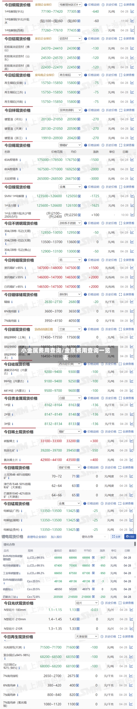The height and width of the screenshot is (709, 137).
Task: Open the 200系不锈钢 dropdown
Action: (x=70, y=223)
